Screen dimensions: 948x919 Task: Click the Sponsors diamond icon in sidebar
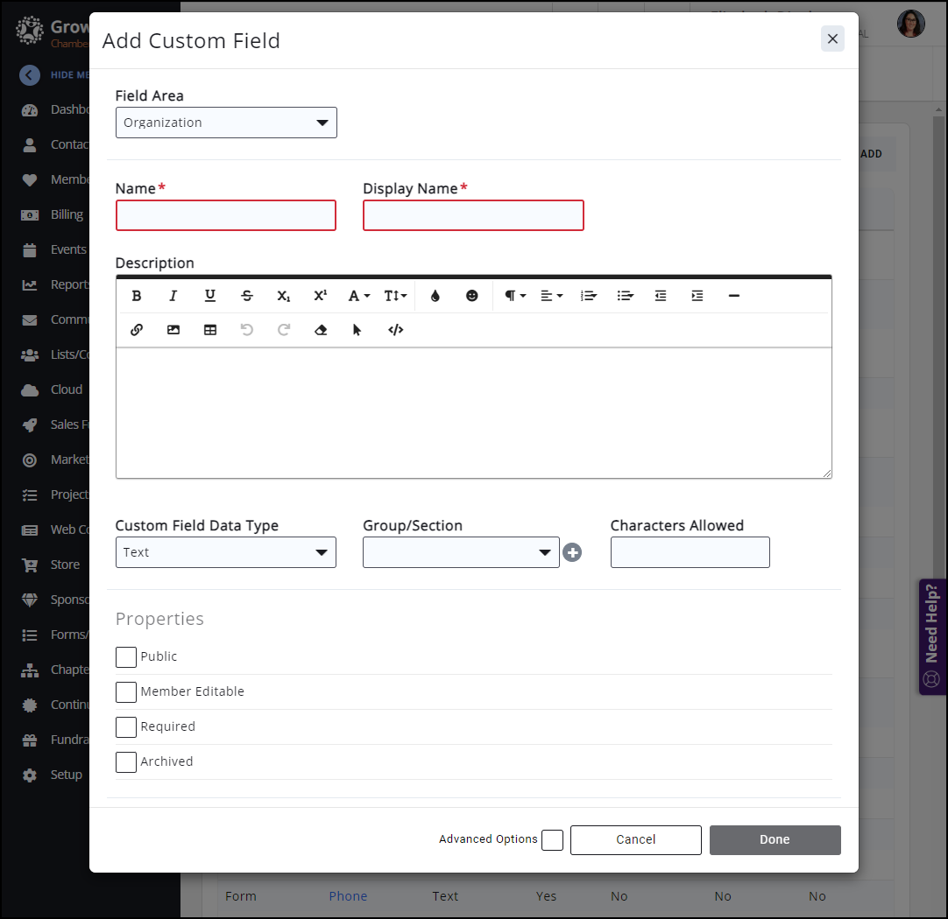30,600
